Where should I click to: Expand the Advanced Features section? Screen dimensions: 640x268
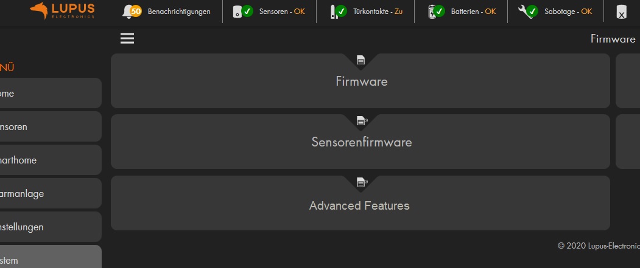pos(359,205)
